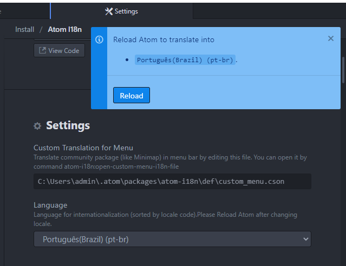Open the Language dropdown Português(Brazil)
Viewport: 346px width, 266px height.
172,239
